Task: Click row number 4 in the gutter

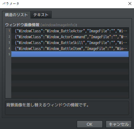Action: pyautogui.click(x=9, y=48)
